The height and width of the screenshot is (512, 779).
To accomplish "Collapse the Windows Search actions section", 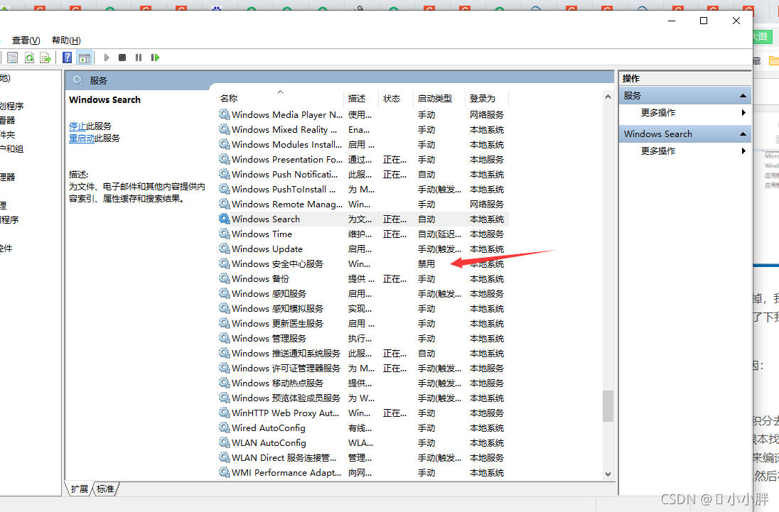I will tap(743, 134).
